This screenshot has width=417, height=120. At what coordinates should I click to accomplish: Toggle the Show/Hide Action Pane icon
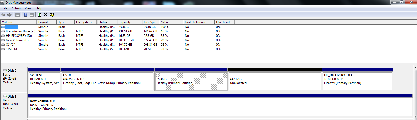click(31, 15)
